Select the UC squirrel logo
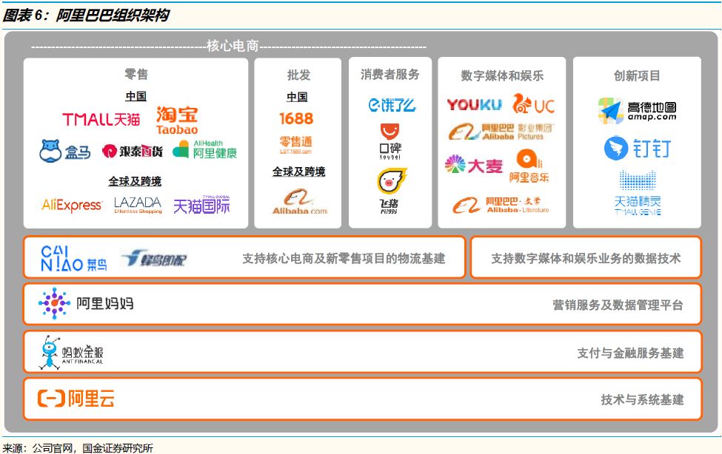The height and width of the screenshot is (454, 722). click(534, 104)
